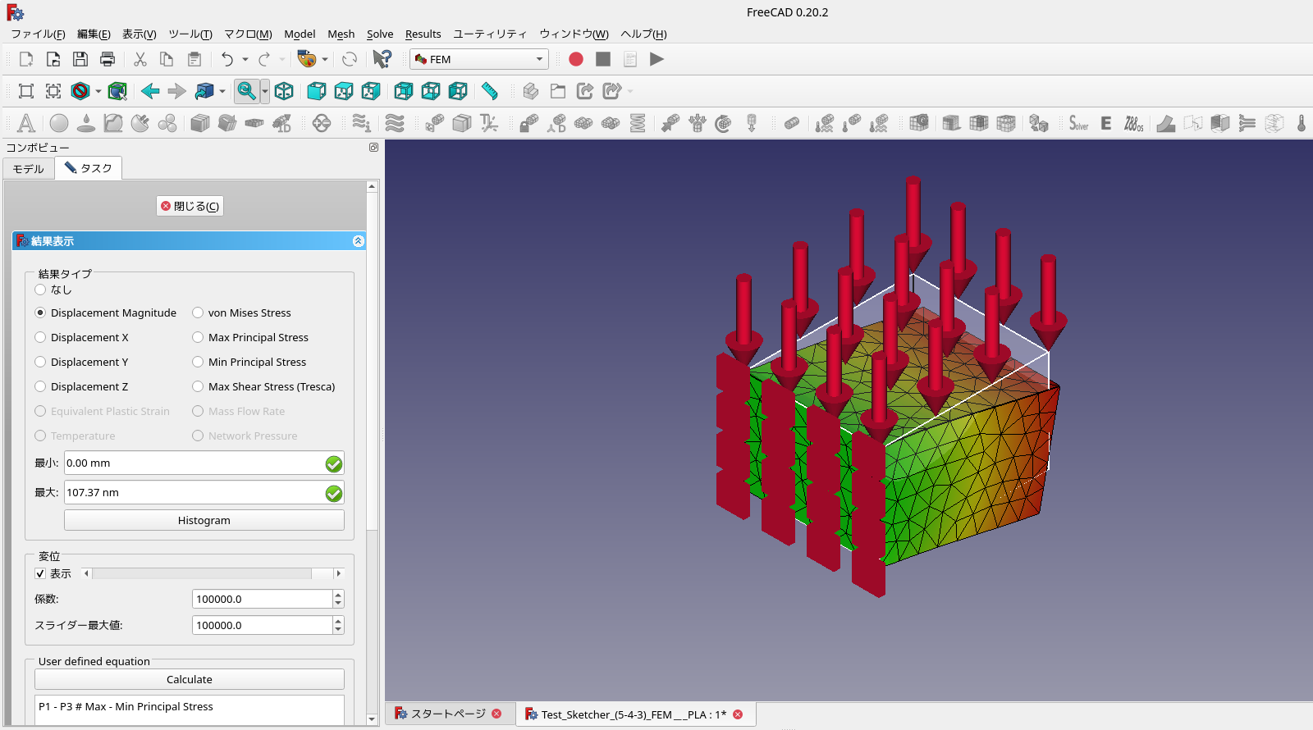Open the Mesh menu
This screenshot has width=1313, height=730.
pyautogui.click(x=341, y=34)
